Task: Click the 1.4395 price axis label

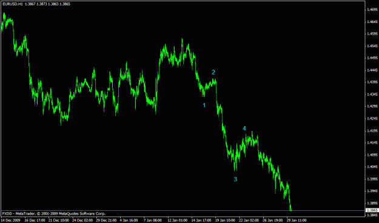Action: pyautogui.click(x=372, y=82)
